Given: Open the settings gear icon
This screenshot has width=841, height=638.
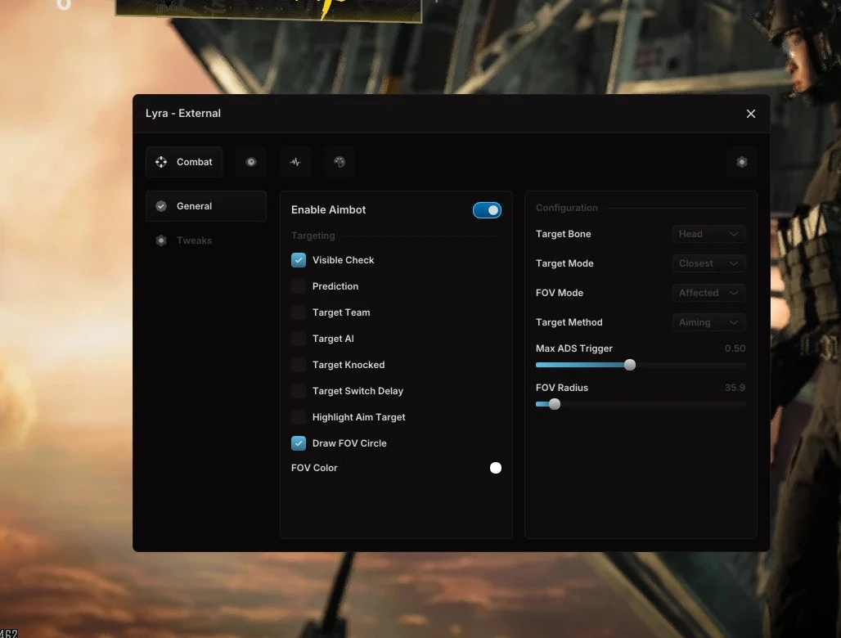Looking at the screenshot, I should pyautogui.click(x=742, y=162).
